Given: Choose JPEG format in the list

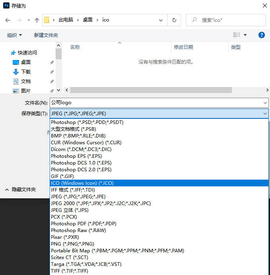Looking at the screenshot, I should coord(159,197).
